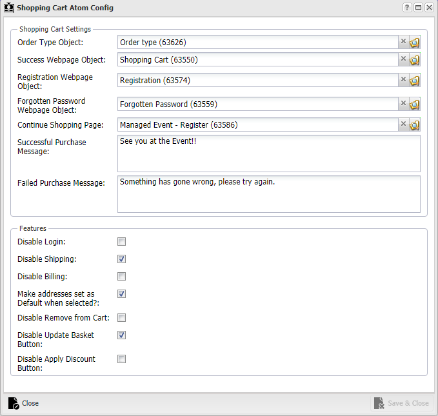Tick the Disable Billing checkbox
Viewport: 438px width, 416px height.
[121, 276]
